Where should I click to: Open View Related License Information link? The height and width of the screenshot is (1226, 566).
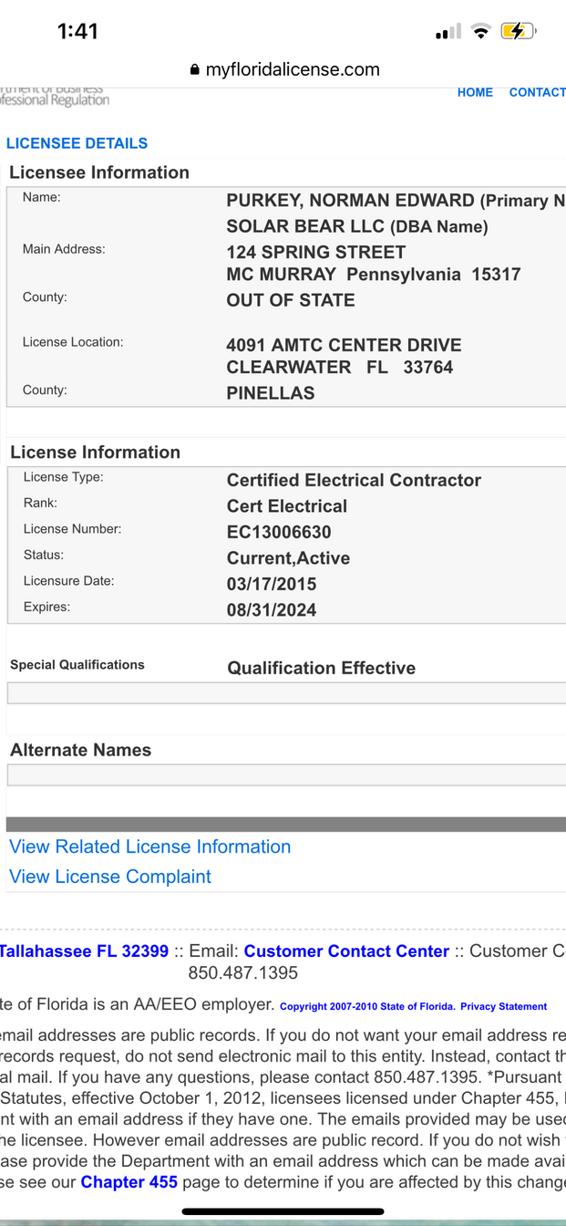tap(149, 847)
